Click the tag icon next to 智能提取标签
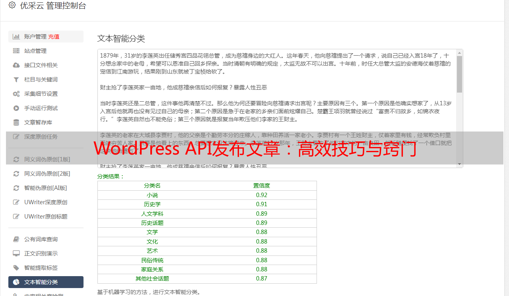The height and width of the screenshot is (296, 509). click(x=16, y=268)
